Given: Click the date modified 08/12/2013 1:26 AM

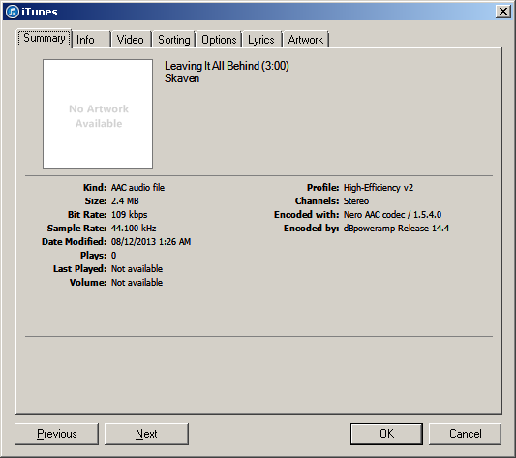Looking at the screenshot, I should [x=151, y=242].
